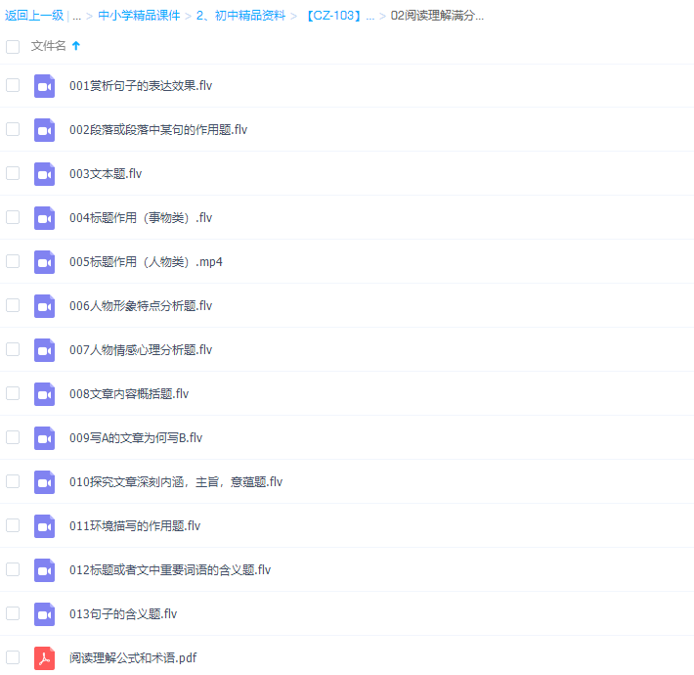Click video icon for 009写A的文章为何写B.flv
Screen dimensions: 694x675
click(44, 438)
